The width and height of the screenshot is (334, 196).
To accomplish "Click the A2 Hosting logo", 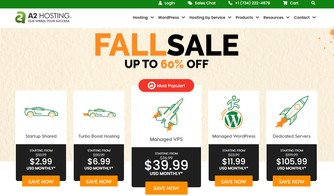I will coord(43,17).
